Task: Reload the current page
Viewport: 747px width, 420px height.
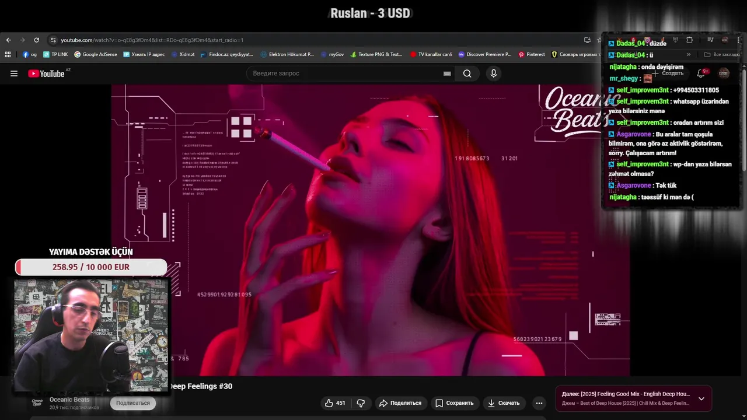Action: [36, 40]
